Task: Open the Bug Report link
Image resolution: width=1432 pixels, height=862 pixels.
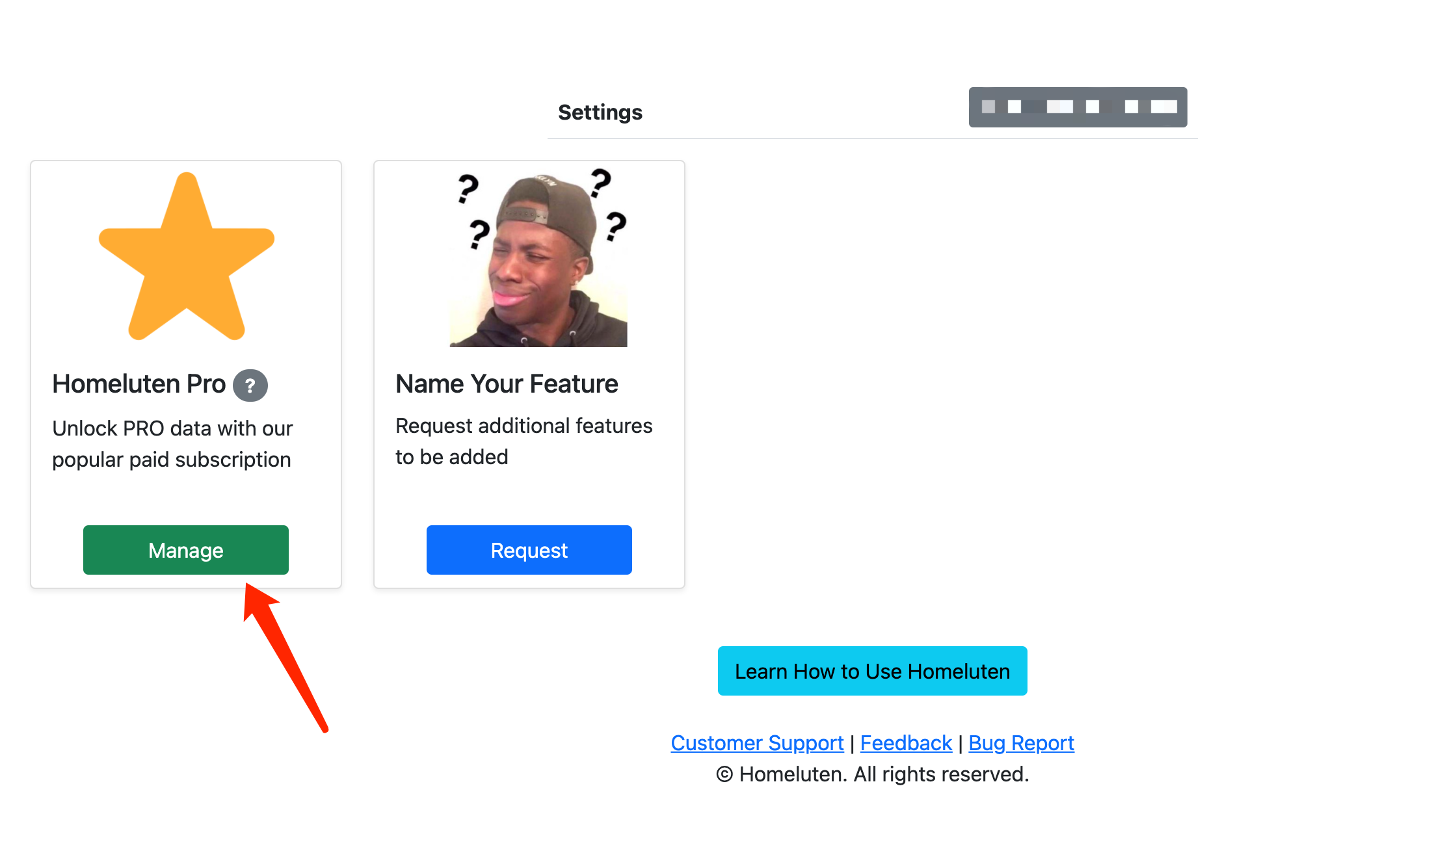Action: [1021, 742]
